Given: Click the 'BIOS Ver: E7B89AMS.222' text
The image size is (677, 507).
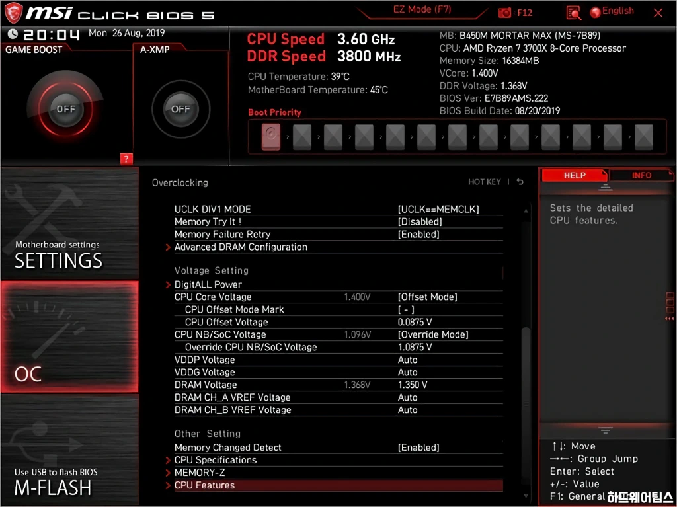Looking at the screenshot, I should [493, 98].
